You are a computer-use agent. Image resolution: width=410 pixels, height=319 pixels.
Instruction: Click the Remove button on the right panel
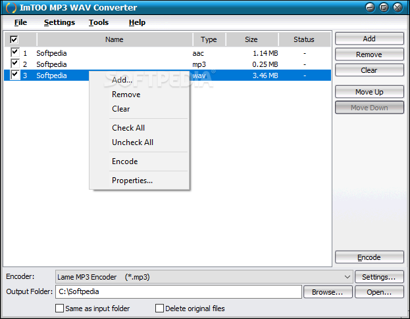pos(369,54)
